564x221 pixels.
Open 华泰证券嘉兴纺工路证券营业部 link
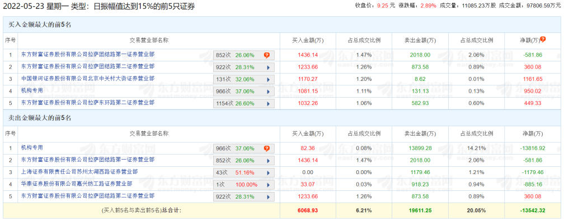(77, 184)
